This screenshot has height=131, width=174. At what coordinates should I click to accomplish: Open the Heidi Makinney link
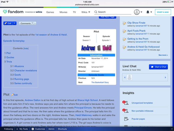(x=83, y=115)
